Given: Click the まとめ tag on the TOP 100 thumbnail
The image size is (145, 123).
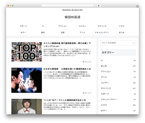Looking at the screenshot, I should point(14,44).
